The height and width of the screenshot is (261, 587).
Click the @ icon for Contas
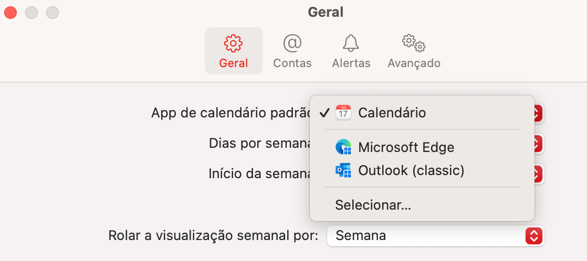coord(292,43)
